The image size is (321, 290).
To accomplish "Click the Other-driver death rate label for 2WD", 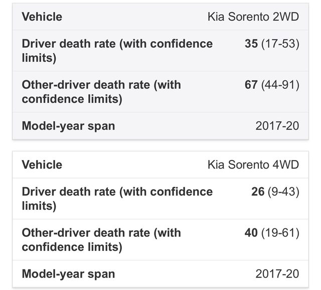I will pyautogui.click(x=101, y=91).
